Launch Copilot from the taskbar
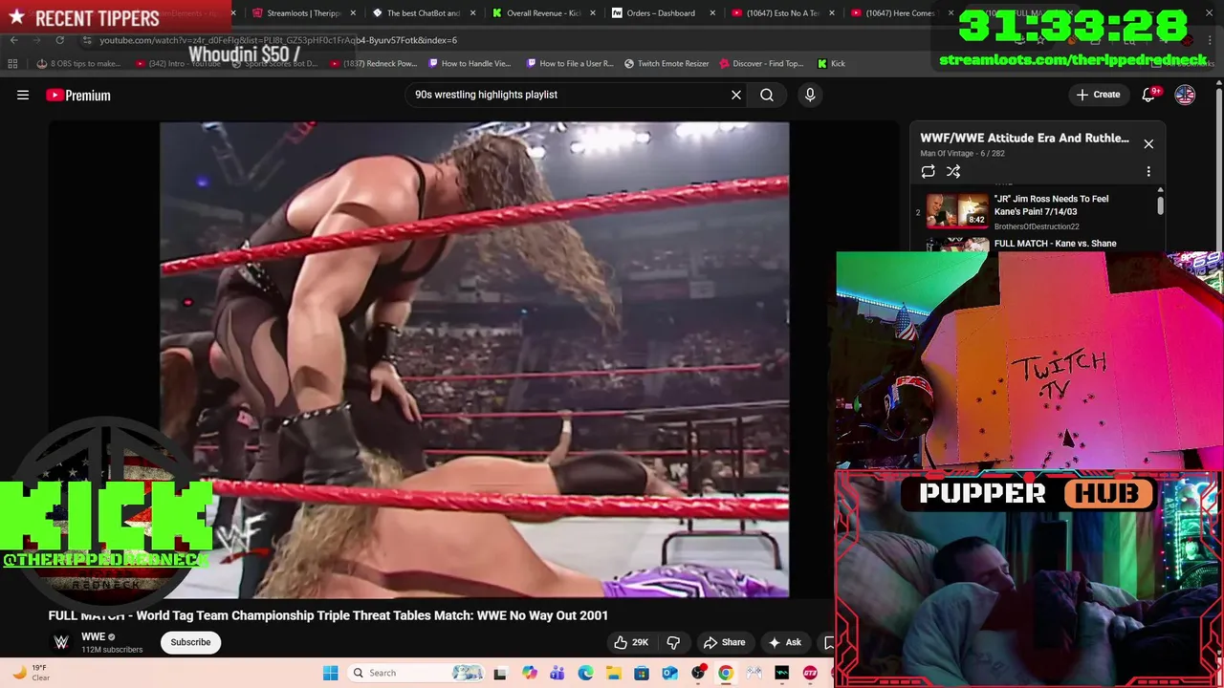The image size is (1224, 688). click(530, 673)
